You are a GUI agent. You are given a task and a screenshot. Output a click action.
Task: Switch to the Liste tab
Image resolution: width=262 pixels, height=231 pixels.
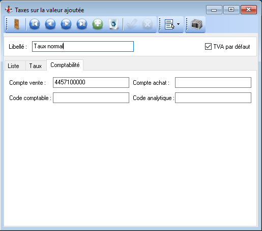(13, 66)
